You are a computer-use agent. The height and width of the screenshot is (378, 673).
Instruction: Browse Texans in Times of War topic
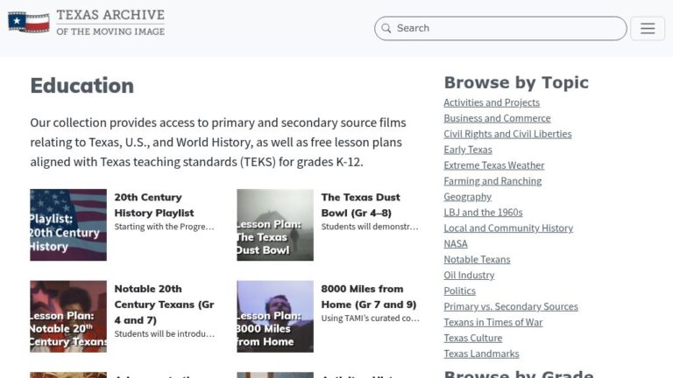[x=493, y=322]
